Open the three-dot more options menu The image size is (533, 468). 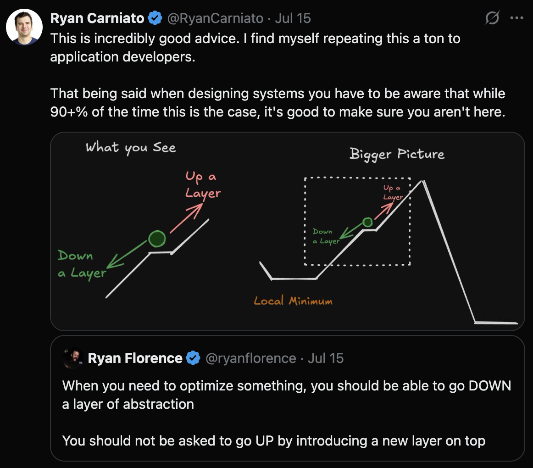pyautogui.click(x=517, y=18)
